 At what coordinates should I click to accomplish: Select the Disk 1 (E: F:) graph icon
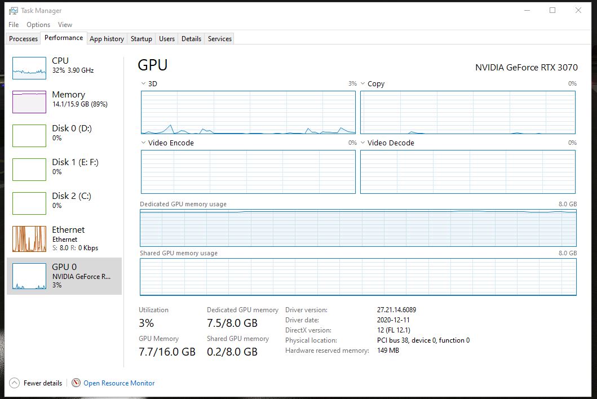coord(29,169)
